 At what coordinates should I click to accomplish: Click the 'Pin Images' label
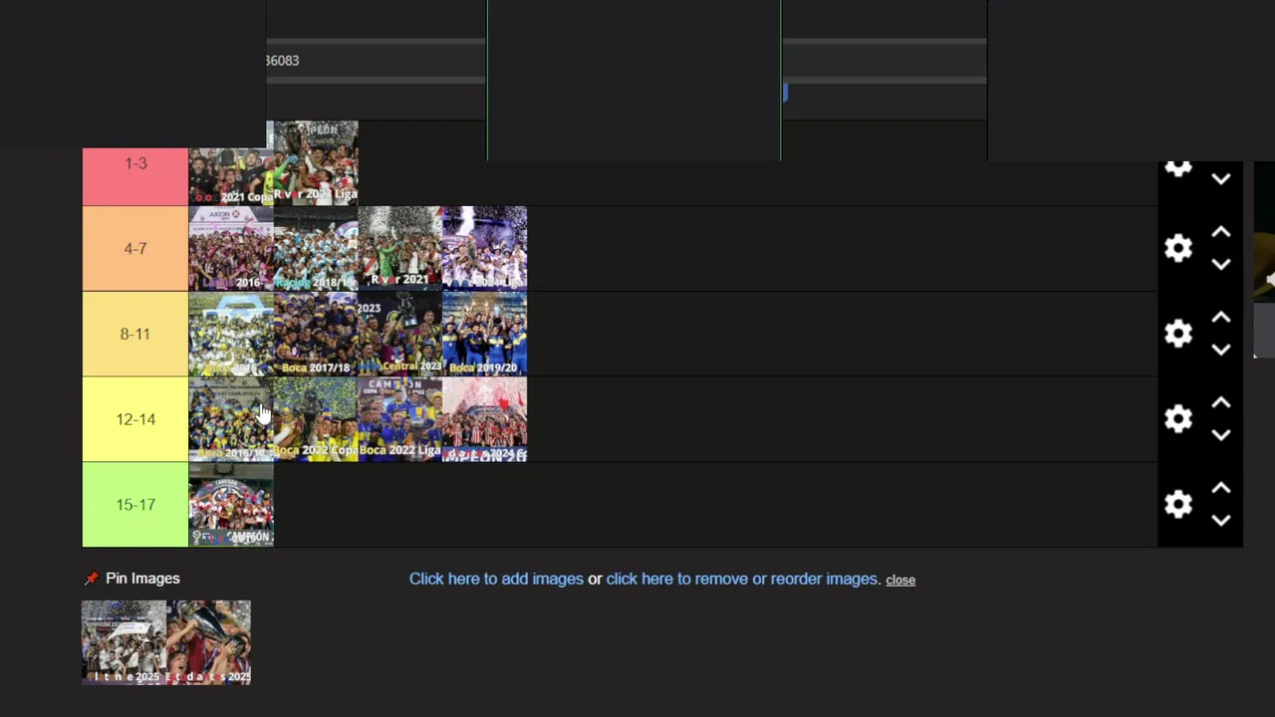tap(142, 579)
